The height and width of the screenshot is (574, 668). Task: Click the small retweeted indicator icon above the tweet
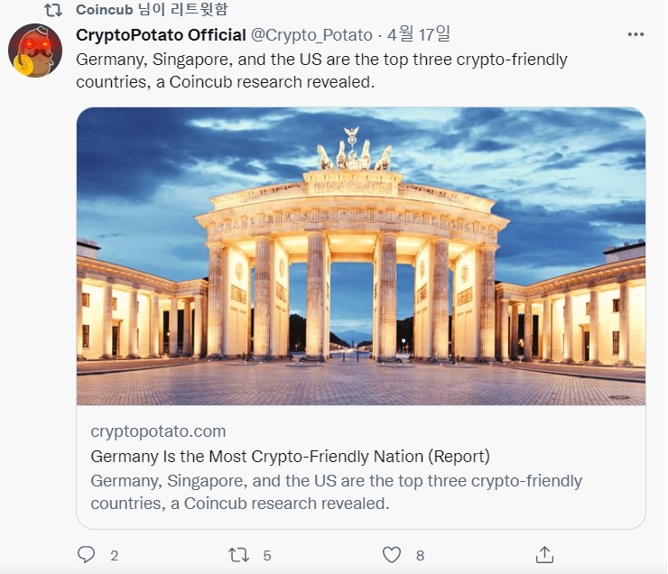(x=53, y=10)
